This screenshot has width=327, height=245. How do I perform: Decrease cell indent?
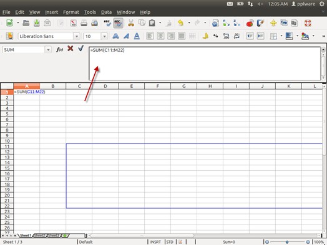tap(250, 36)
